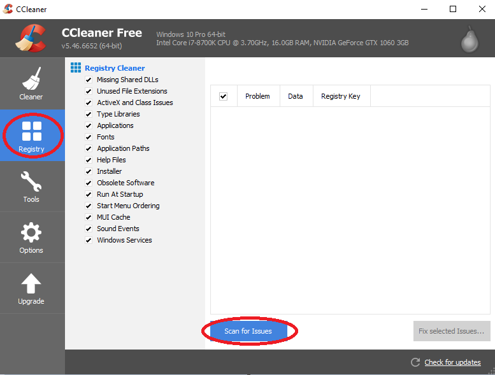This screenshot has height=375, width=495.
Task: Uncheck the Applications option
Action: coord(89,125)
